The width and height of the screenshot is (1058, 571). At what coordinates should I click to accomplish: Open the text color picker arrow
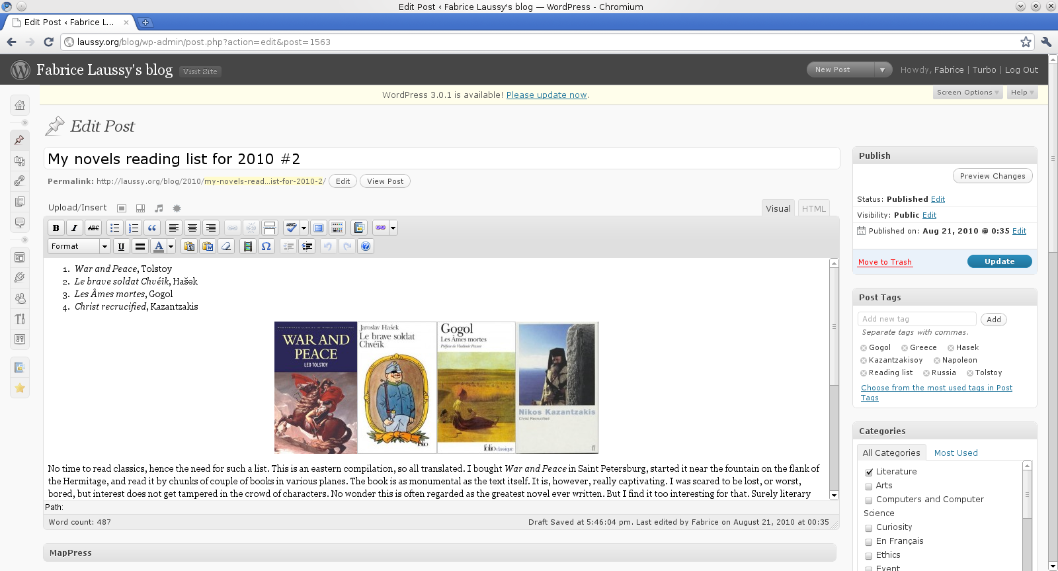coord(171,246)
